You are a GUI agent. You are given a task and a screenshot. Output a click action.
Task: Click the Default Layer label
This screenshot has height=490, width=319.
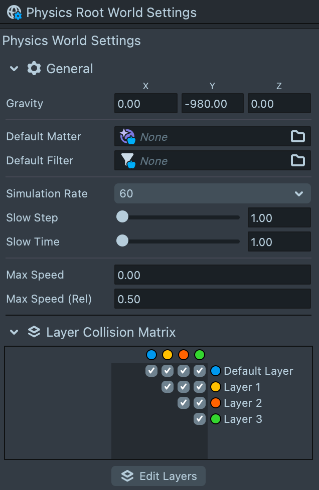258,371
